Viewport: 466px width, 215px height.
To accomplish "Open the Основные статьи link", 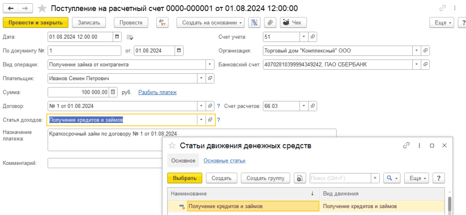I will [x=224, y=161].
